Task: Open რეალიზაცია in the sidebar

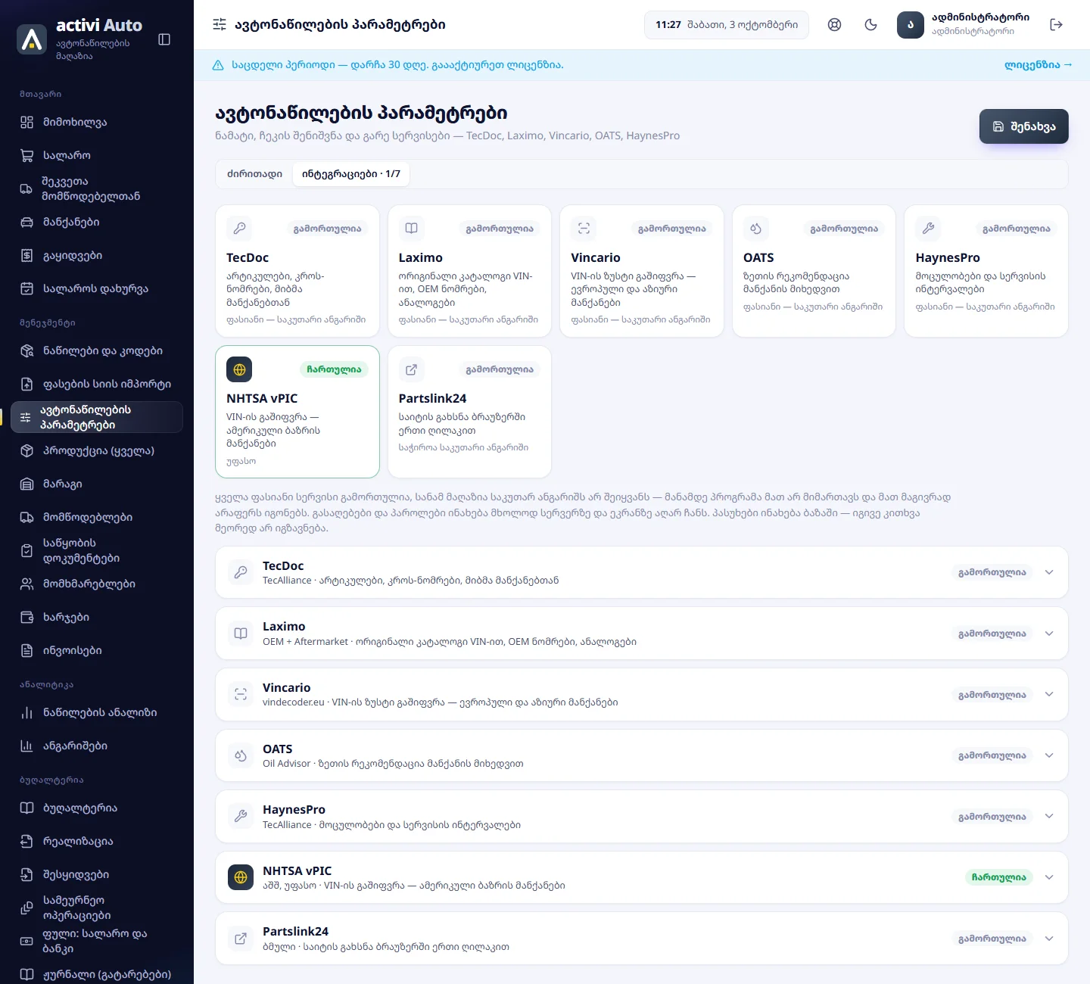Action: [x=97, y=841]
